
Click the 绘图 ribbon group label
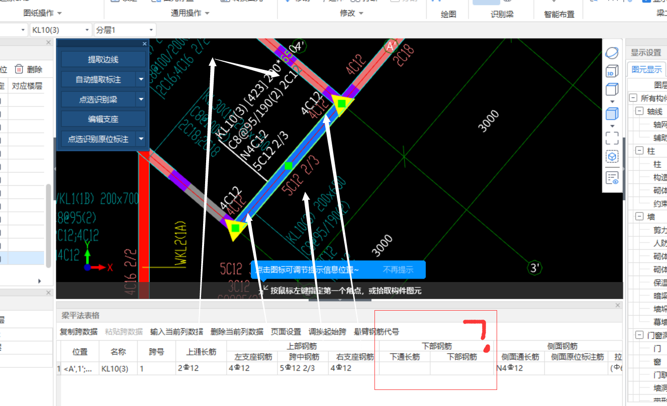pos(448,15)
